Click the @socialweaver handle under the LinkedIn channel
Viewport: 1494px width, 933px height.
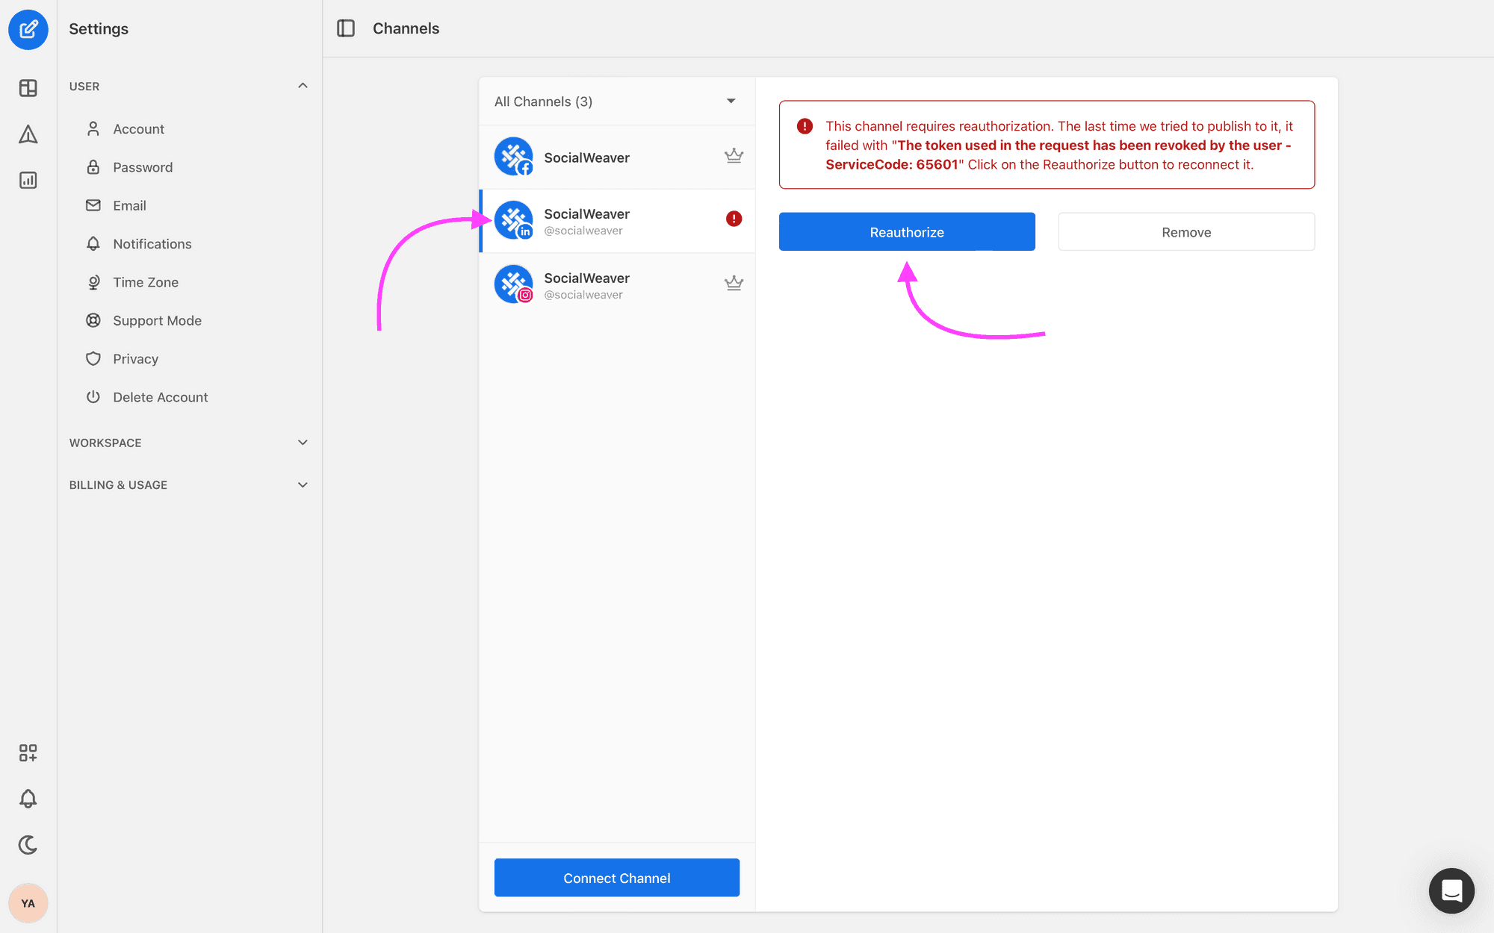pos(583,231)
